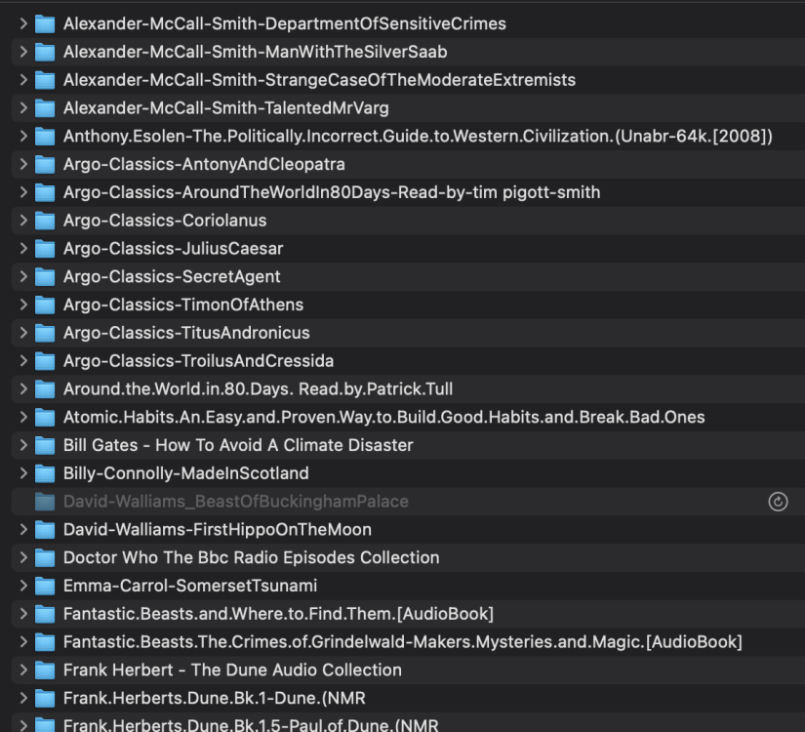Click folder icon of Argo-Classics-TitusAndronicus
The width and height of the screenshot is (805, 732).
tap(45, 333)
